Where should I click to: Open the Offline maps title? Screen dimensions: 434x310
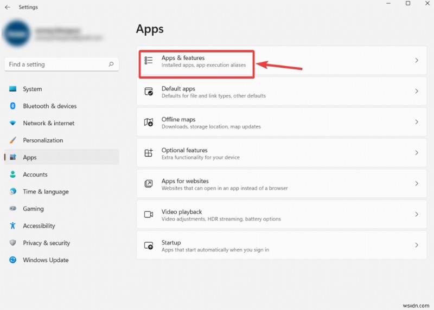[x=178, y=119]
